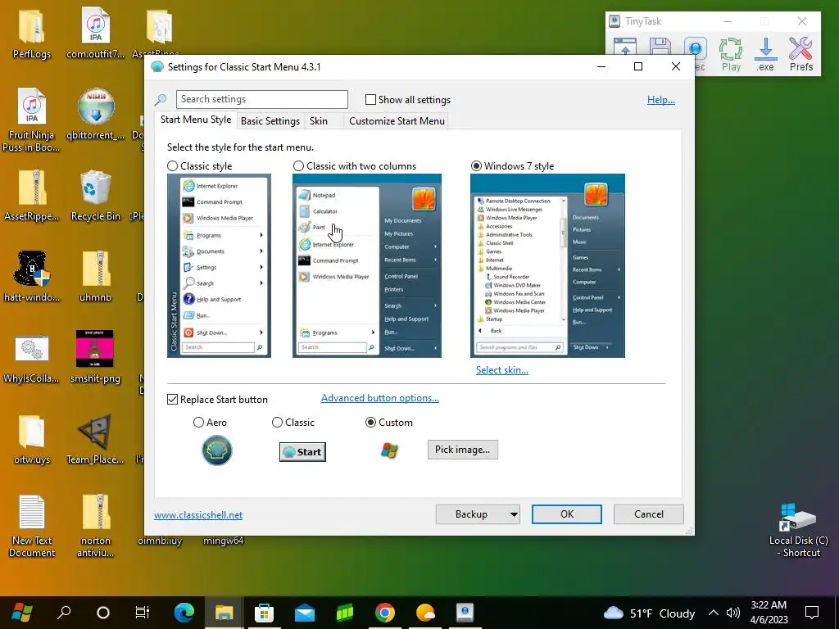This screenshot has width=839, height=629.
Task: Click the 51°F Cloudy weather widget
Action: click(649, 613)
